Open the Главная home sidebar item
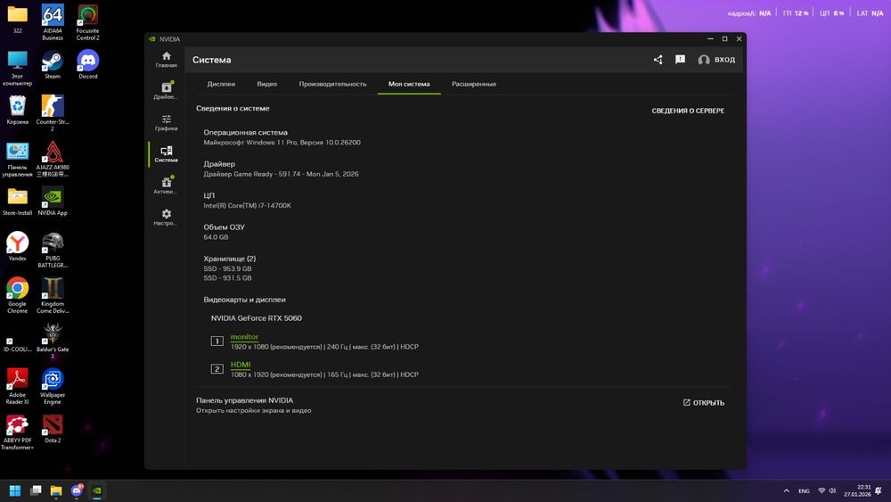 click(x=166, y=59)
